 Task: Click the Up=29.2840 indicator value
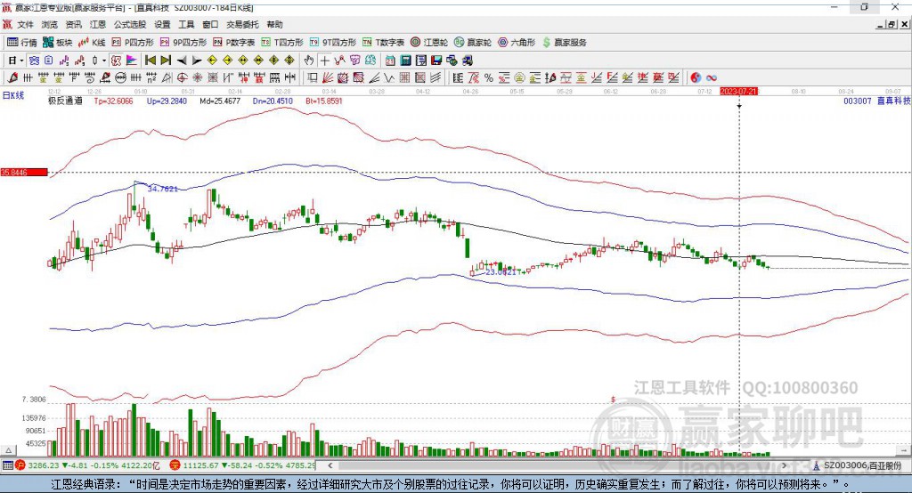coord(167,101)
